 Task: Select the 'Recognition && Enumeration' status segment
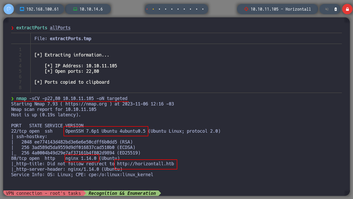[122, 193]
